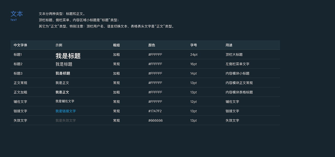The height and width of the screenshot is (157, 335).
Task: Select the "16pt" size cell
Action: pos(194,64)
